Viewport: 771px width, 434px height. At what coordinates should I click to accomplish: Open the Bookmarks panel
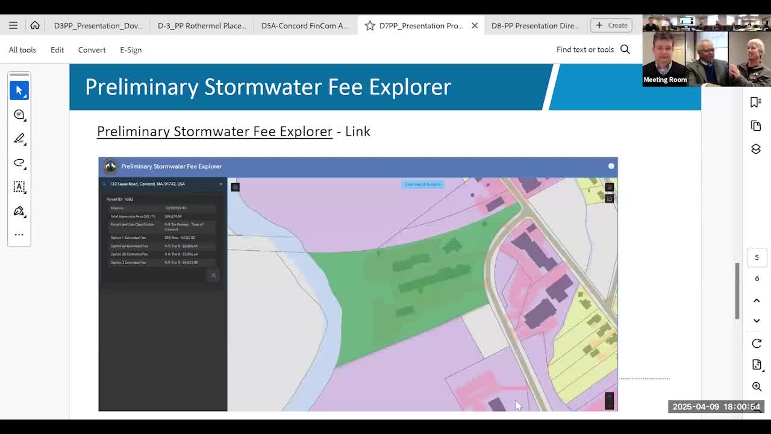pos(756,102)
